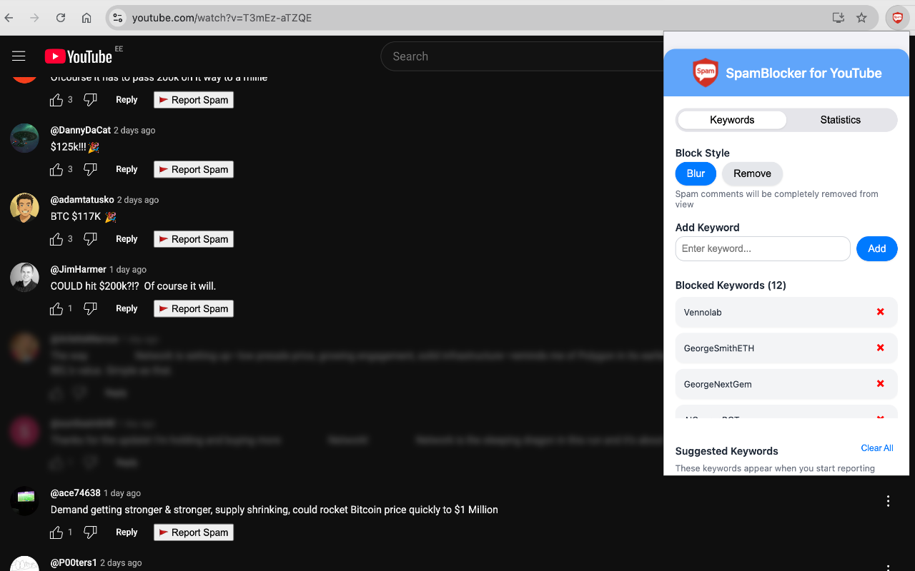This screenshot has height=571, width=915.
Task: Like the comment by @ace74638
Action: (x=56, y=532)
